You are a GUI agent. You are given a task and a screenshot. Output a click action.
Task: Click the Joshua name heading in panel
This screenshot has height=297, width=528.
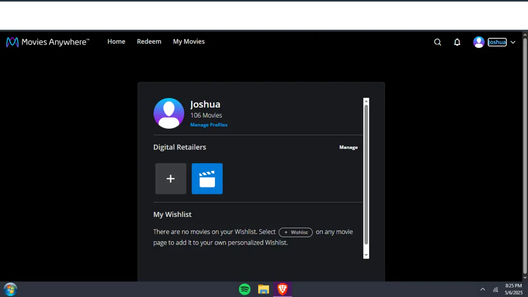pos(205,104)
